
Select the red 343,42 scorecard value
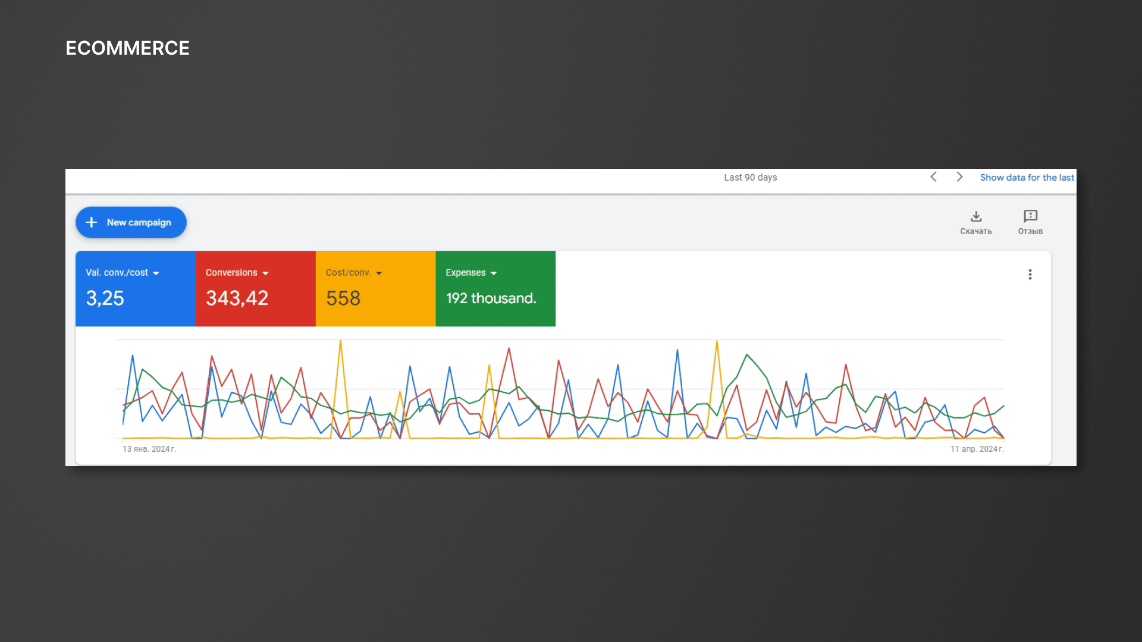tap(237, 298)
